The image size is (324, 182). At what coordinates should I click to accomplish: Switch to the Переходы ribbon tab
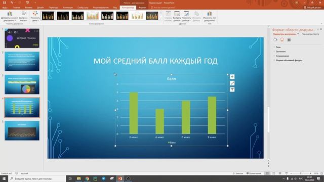[x=53, y=8]
